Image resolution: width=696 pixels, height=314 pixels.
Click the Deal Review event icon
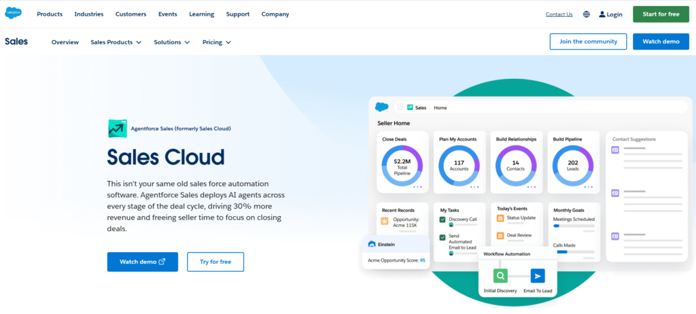click(500, 235)
